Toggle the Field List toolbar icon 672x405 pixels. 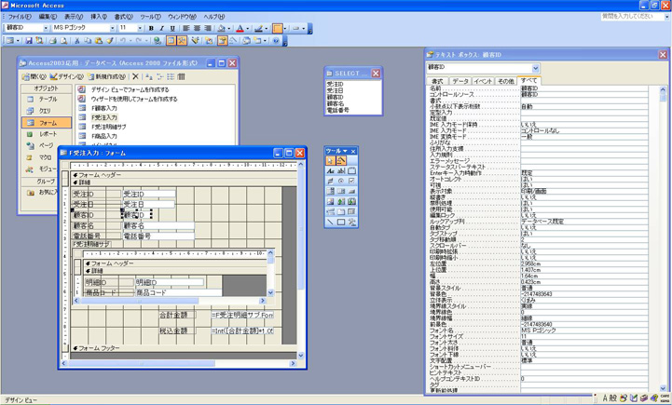[x=171, y=41]
